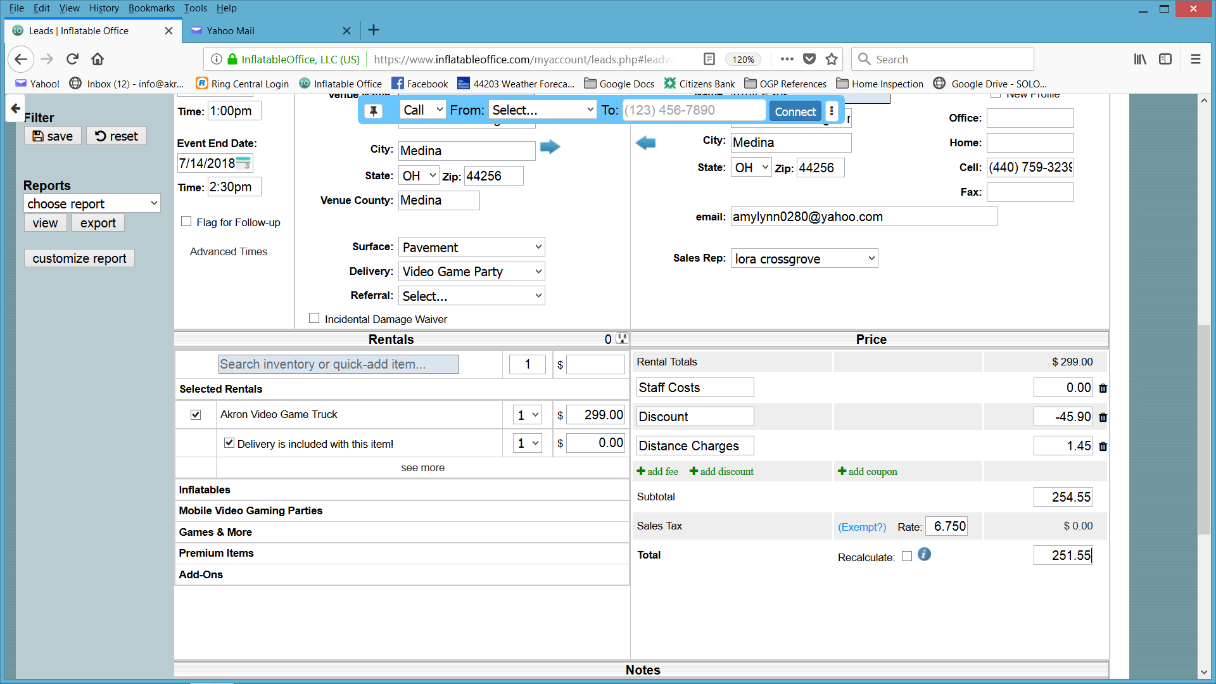Click the pin icon on call bar
This screenshot has width=1216, height=684.
pos(374,111)
